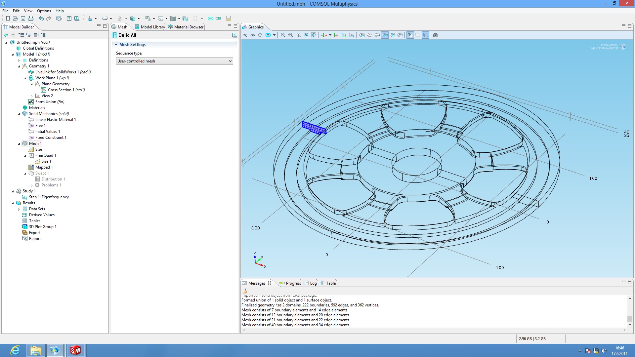Open SolidWorks from the Windows taskbar

tap(75, 350)
